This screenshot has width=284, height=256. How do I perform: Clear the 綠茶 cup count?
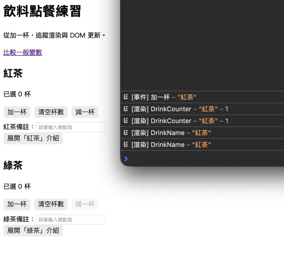click(x=51, y=204)
